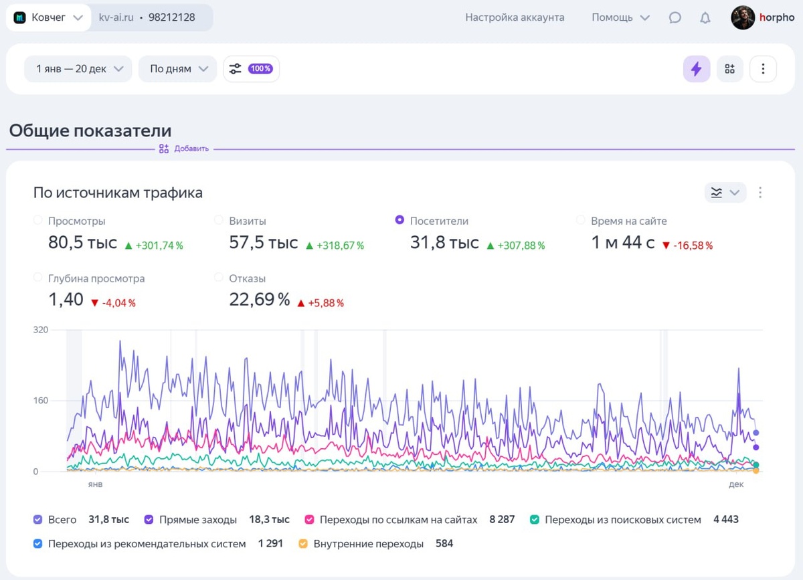The height and width of the screenshot is (580, 803).
Task: Click the purple lightning bolt icon
Action: pyautogui.click(x=696, y=69)
